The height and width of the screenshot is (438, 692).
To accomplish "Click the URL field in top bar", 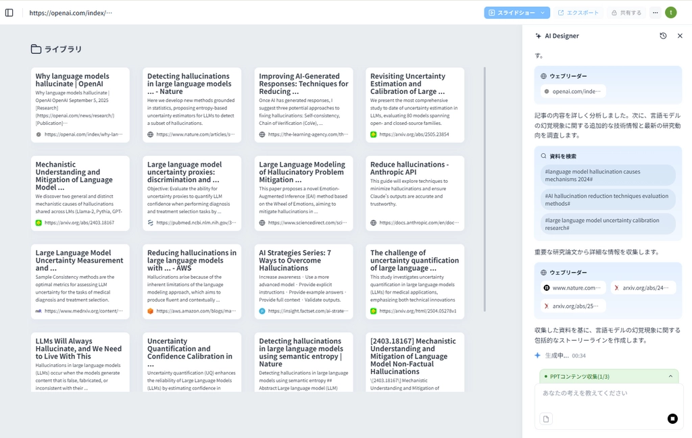I will (x=71, y=13).
